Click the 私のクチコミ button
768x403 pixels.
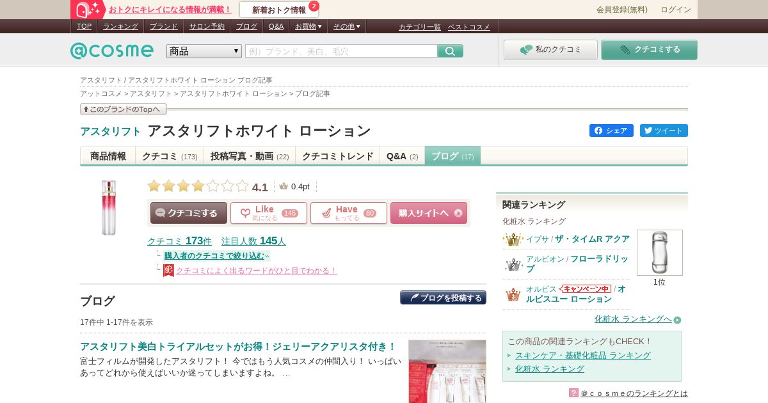tap(550, 50)
